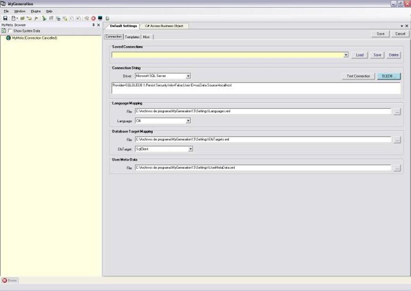Click the floppy disk save toolbar icon
Viewport: 411px width, 291px height.
click(5, 18)
